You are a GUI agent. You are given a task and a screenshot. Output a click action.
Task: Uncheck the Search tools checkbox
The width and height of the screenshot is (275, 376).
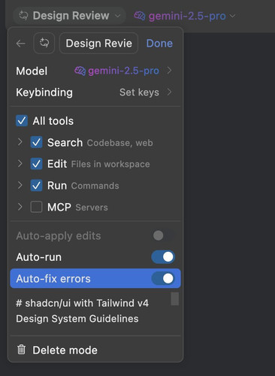(x=36, y=142)
